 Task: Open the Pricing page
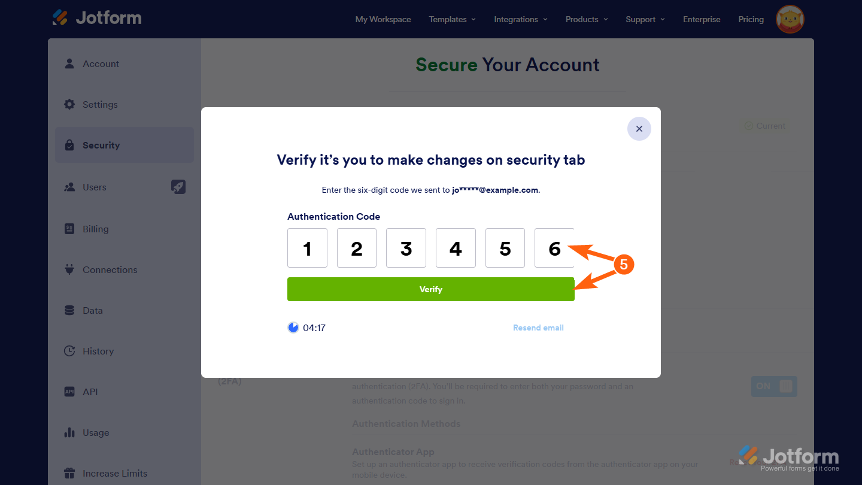click(751, 19)
